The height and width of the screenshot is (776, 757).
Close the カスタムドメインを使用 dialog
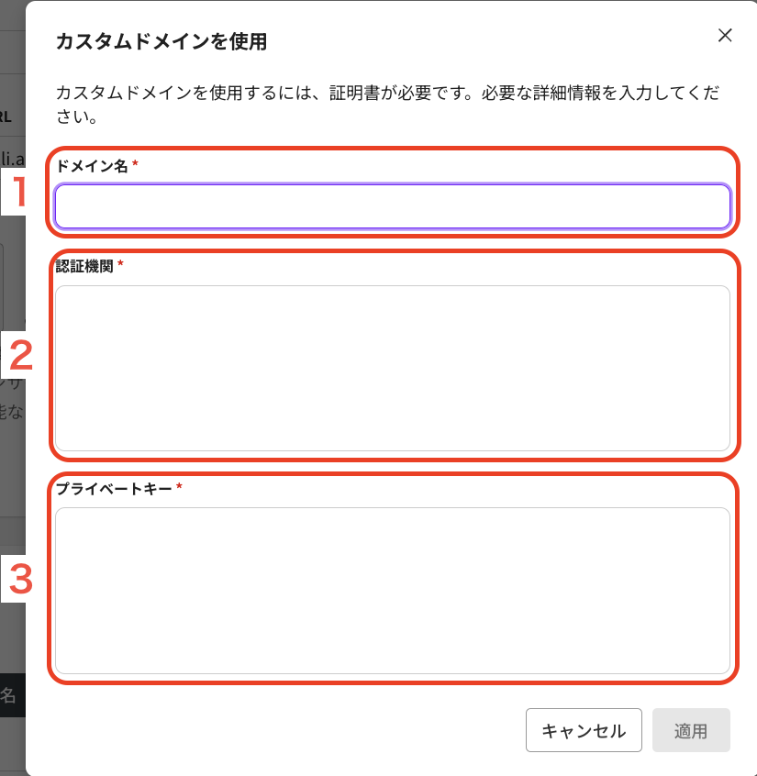[x=725, y=36]
